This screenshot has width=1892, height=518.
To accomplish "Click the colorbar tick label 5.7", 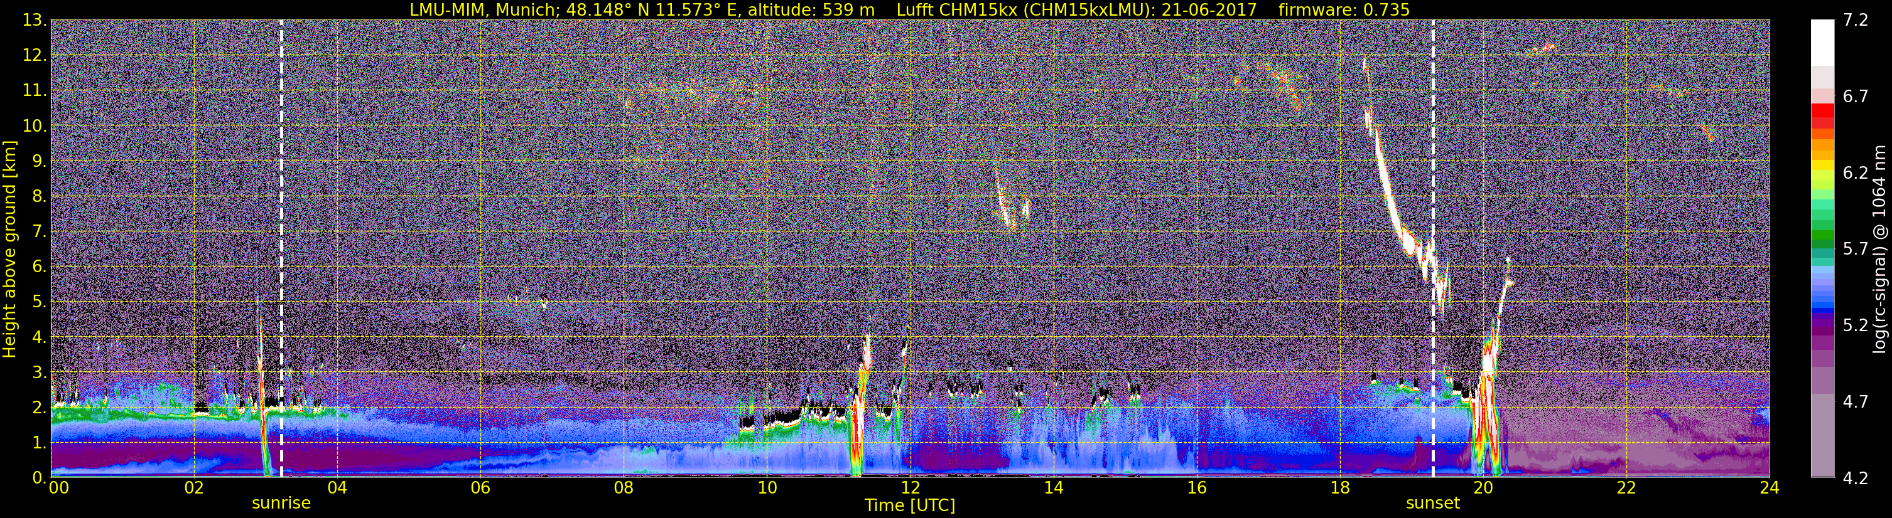I will tap(1856, 250).
